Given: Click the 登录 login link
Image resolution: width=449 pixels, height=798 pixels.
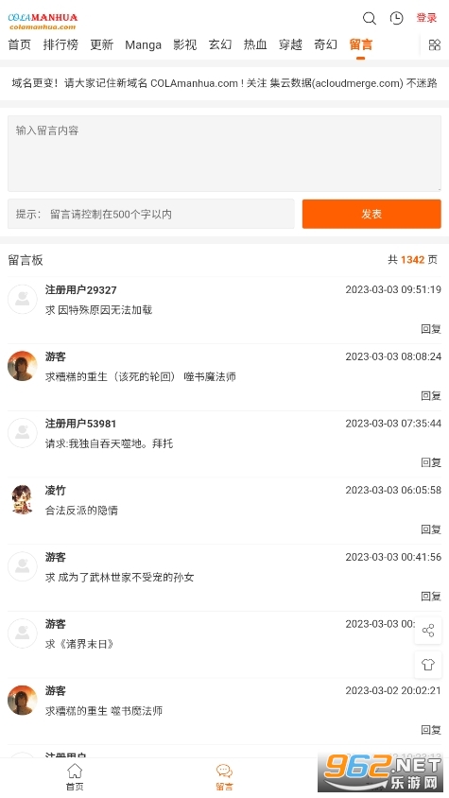Looking at the screenshot, I should coord(426,18).
